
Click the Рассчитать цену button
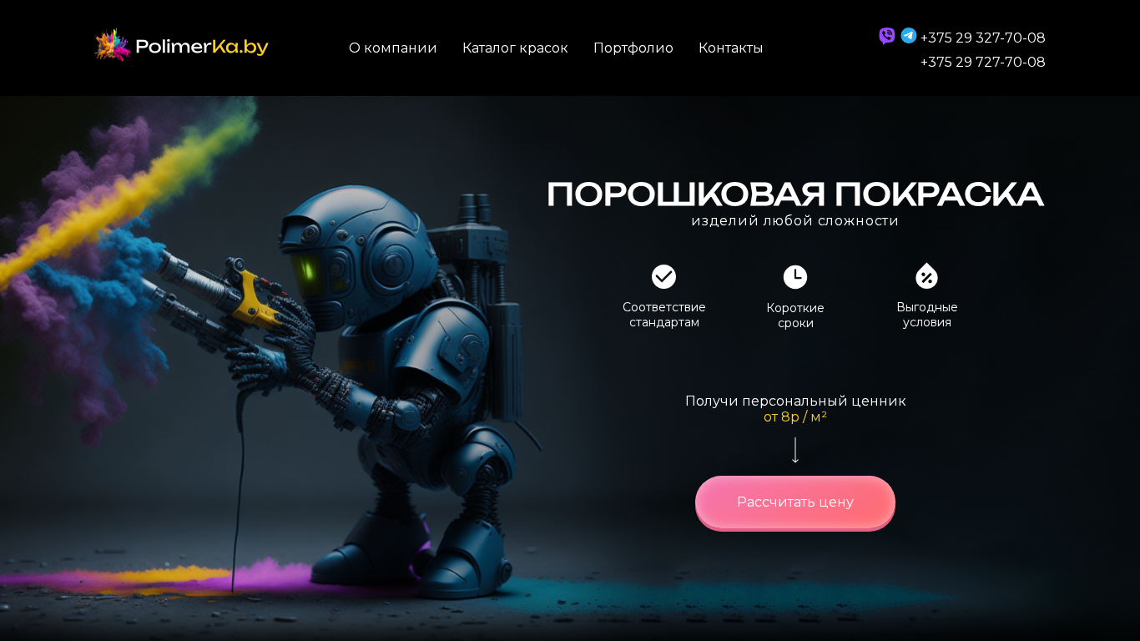795,502
